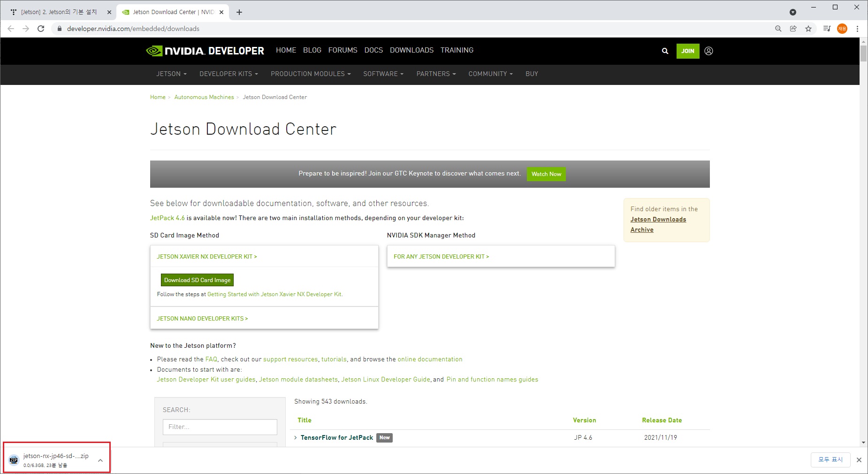The height and width of the screenshot is (474, 868).
Task: Reload the page with refresh icon
Action: coord(41,29)
